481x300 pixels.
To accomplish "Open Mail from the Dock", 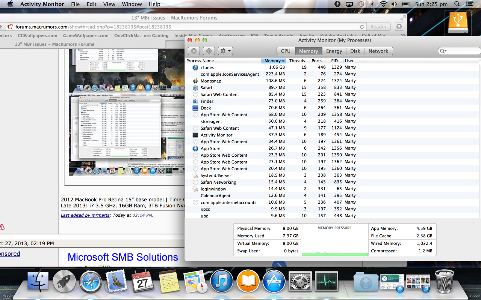I will 117,282.
